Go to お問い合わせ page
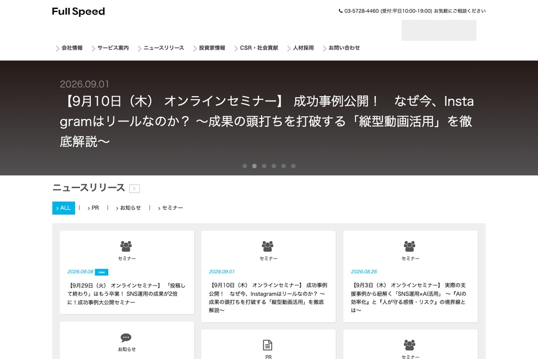The width and height of the screenshot is (538, 359). pos(344,48)
